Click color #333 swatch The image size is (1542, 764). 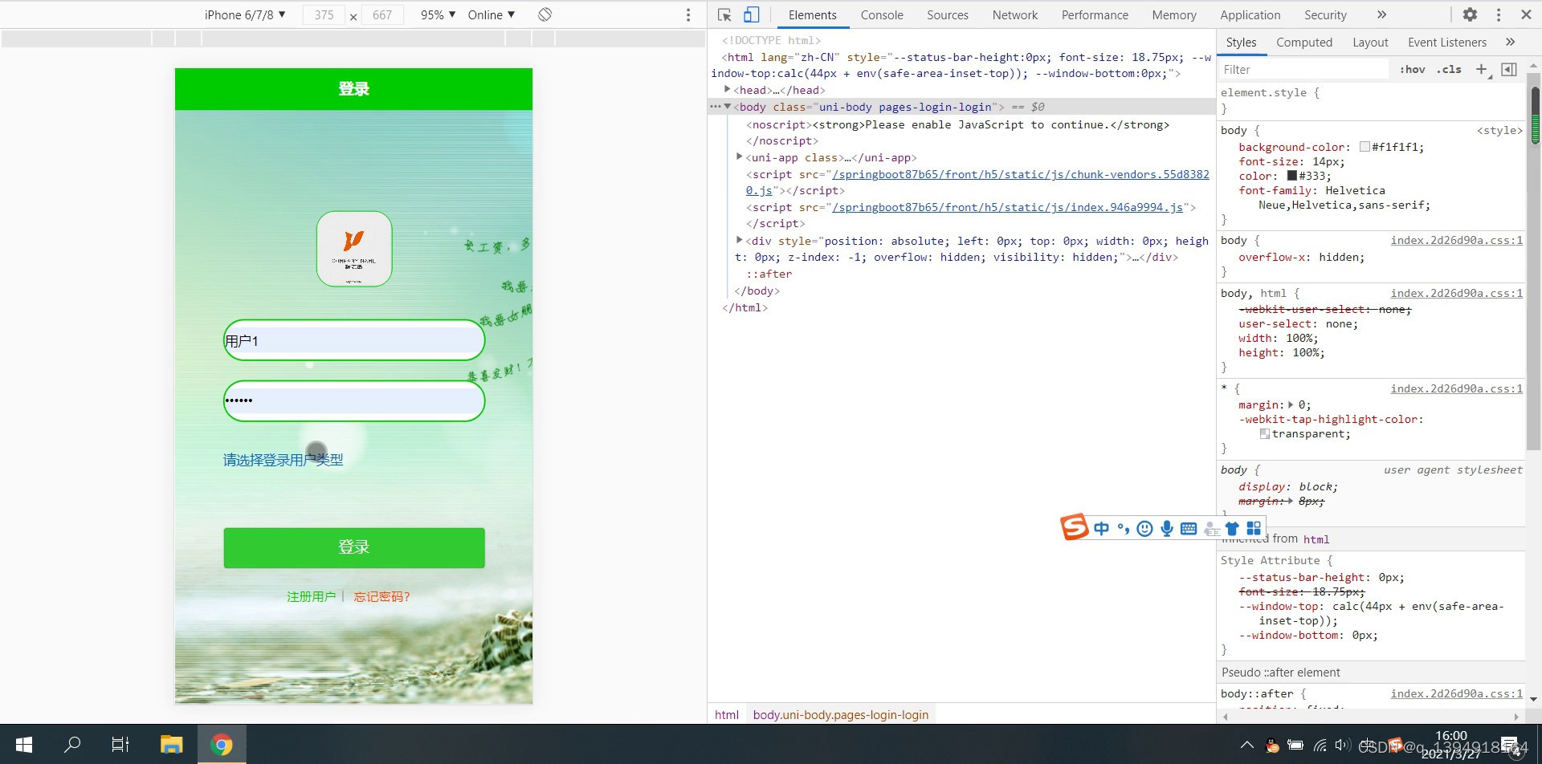pyautogui.click(x=1292, y=176)
